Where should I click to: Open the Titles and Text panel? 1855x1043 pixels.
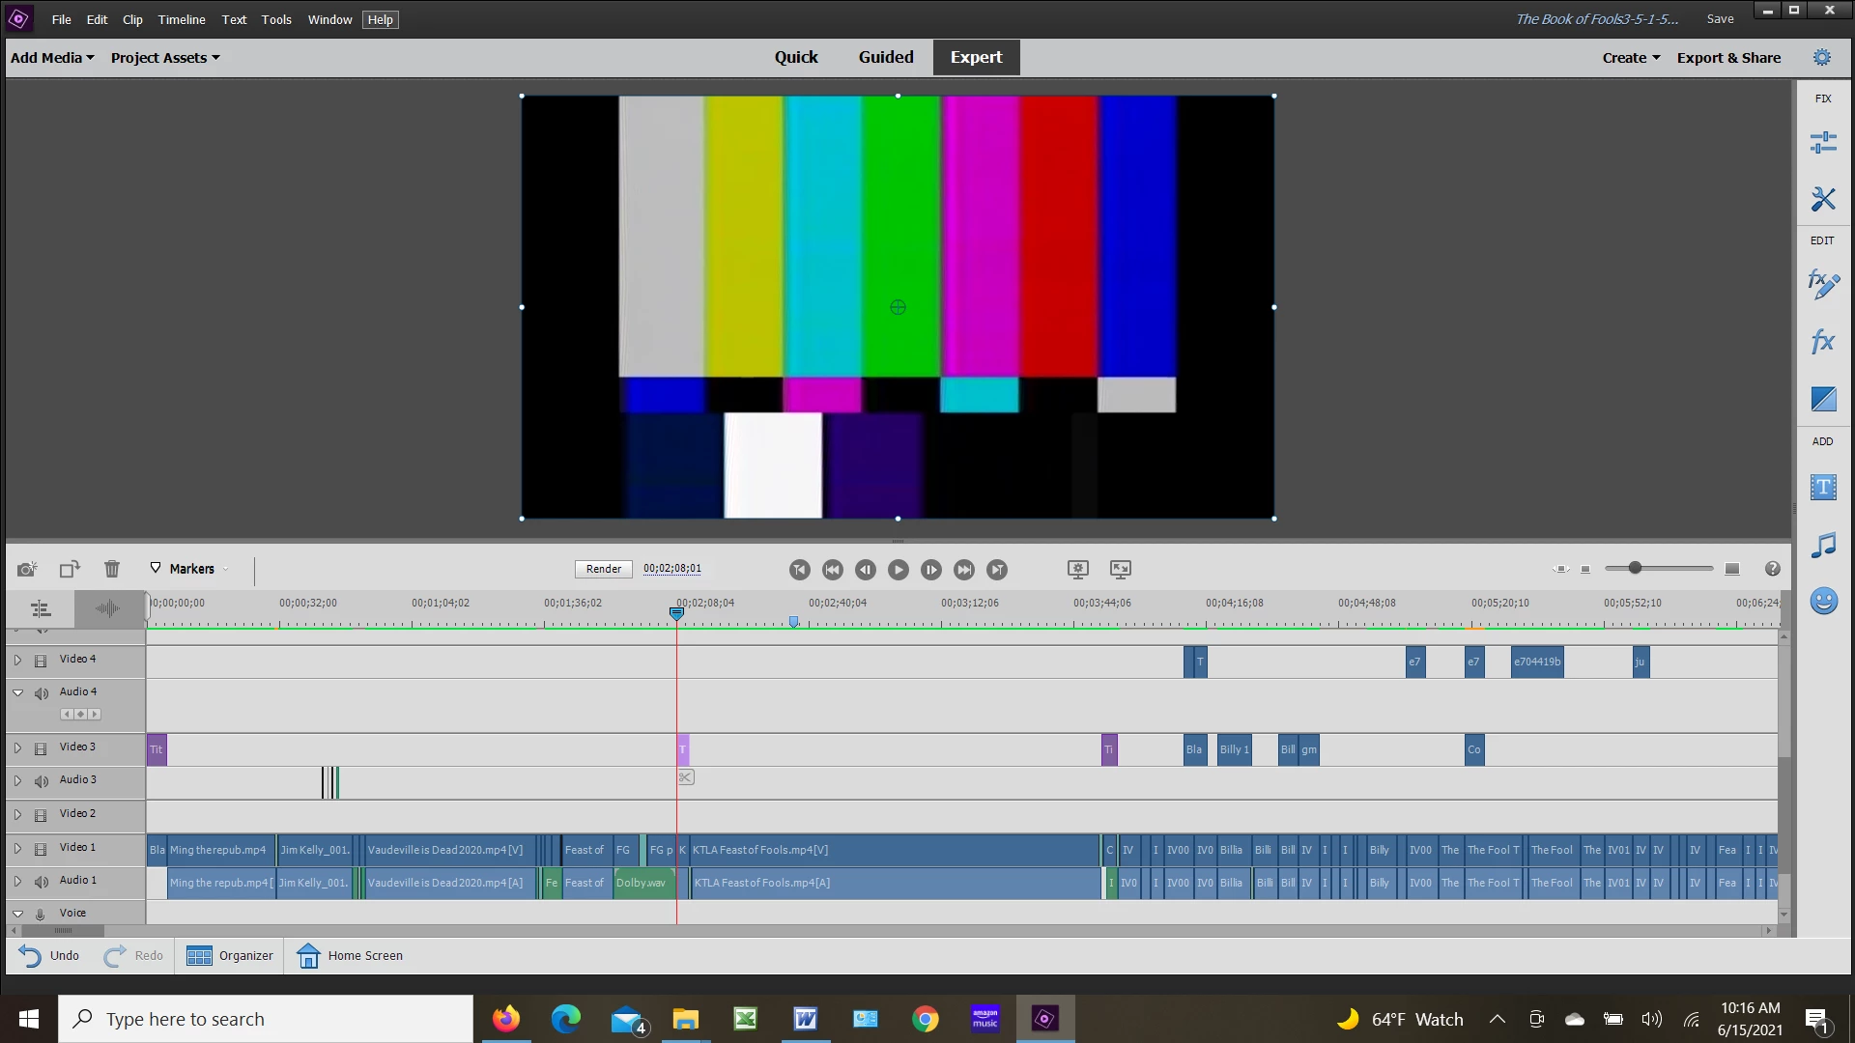point(1823,487)
